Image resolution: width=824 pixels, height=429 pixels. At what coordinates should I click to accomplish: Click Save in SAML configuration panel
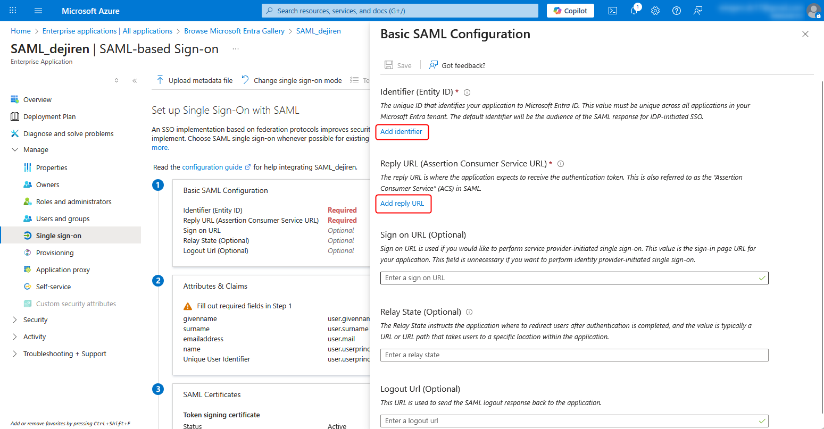[x=398, y=65]
